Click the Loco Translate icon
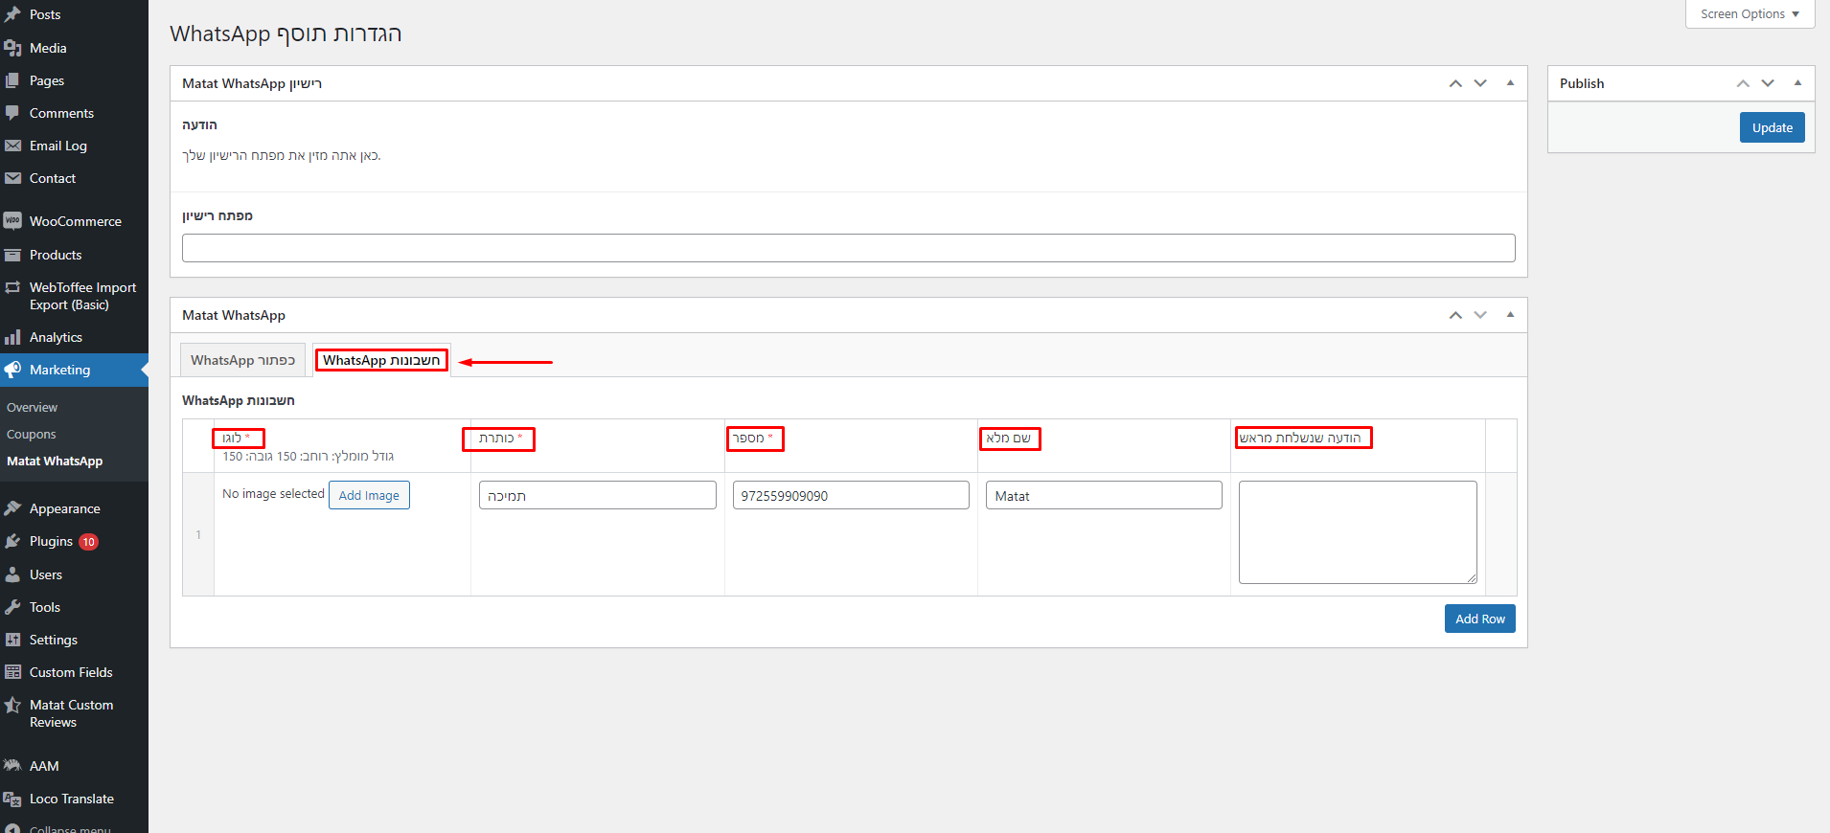1830x833 pixels. [x=12, y=799]
